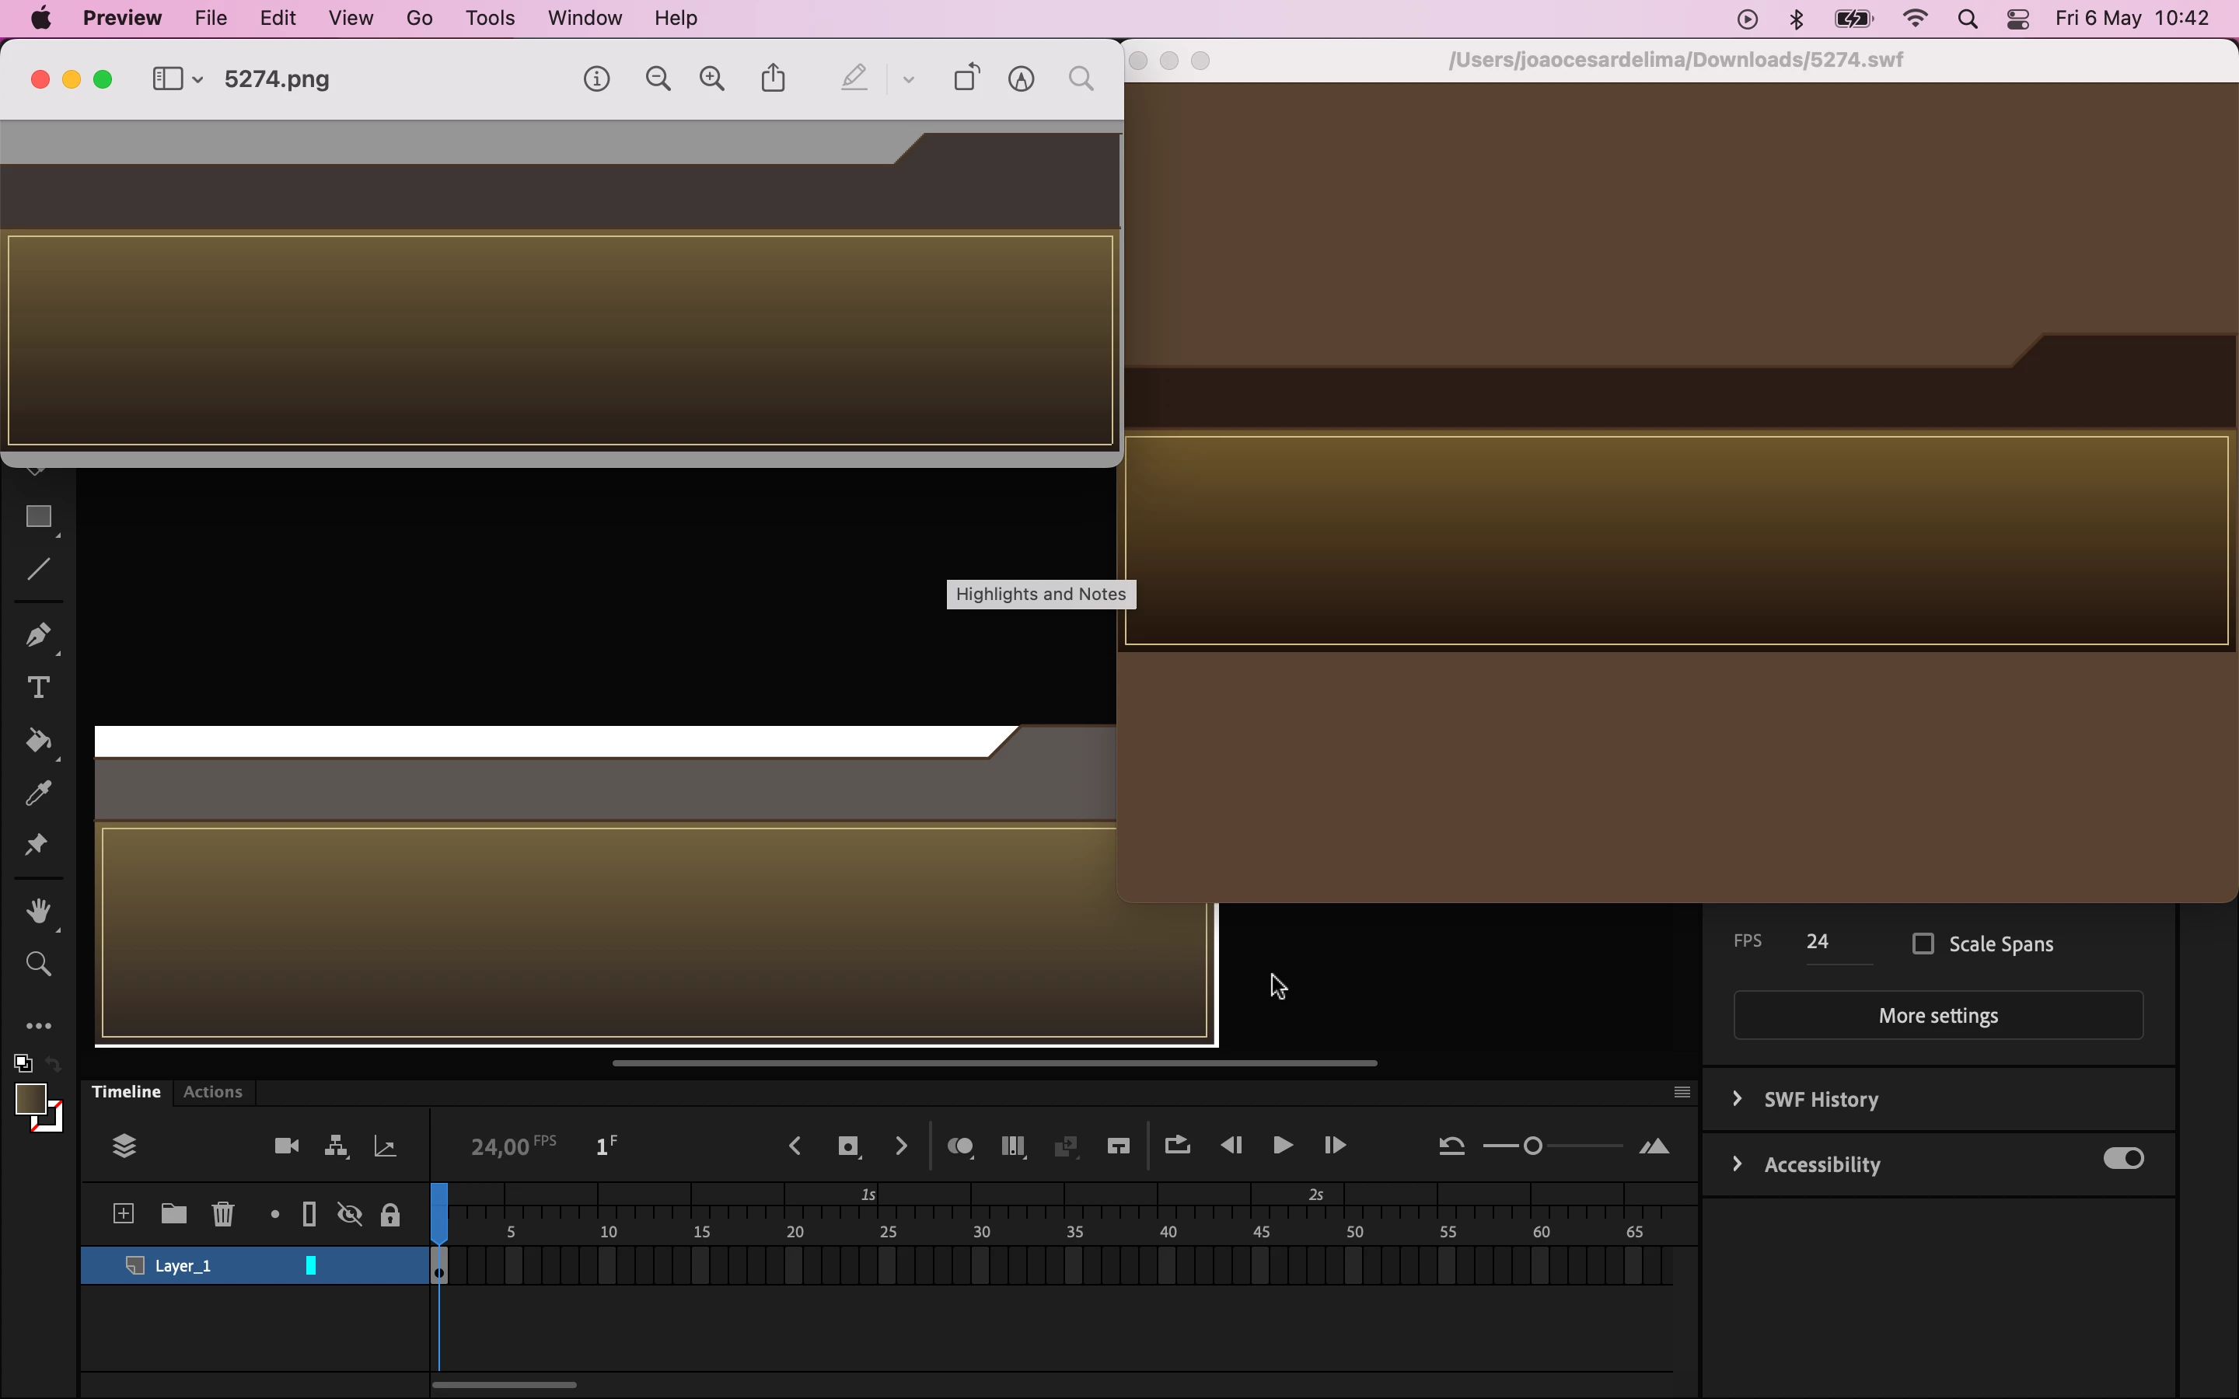Click the More settings button
This screenshot has height=1399, width=2239.
(1937, 1016)
